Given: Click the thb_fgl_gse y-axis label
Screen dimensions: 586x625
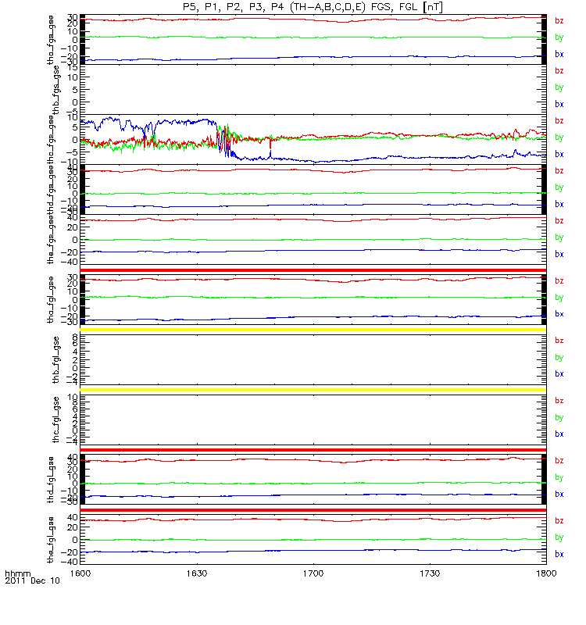Looking at the screenshot, I should coord(56,360).
